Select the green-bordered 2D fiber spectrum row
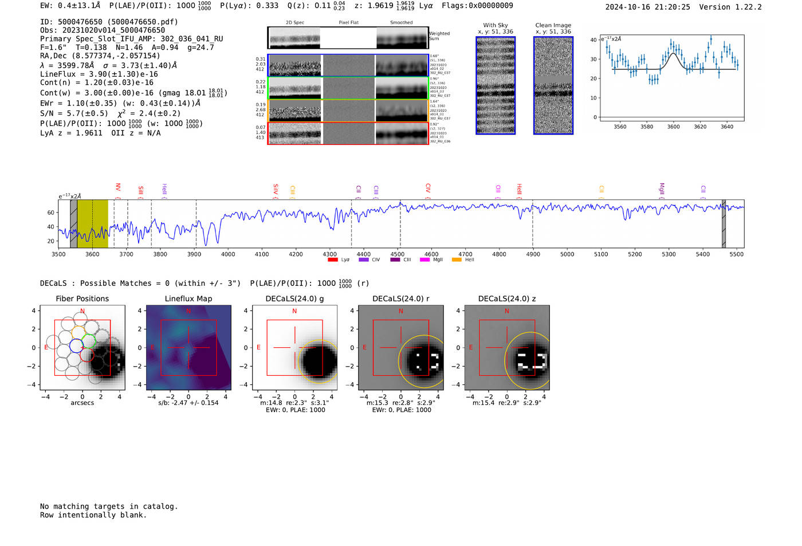 (348, 88)
